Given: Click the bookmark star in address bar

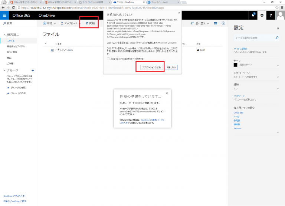Looking at the screenshot, I should (x=277, y=8).
